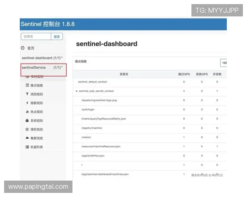Viewport: 247px width, 197px height.
Task: Select 机器列表 menu label
Action: point(37,147)
